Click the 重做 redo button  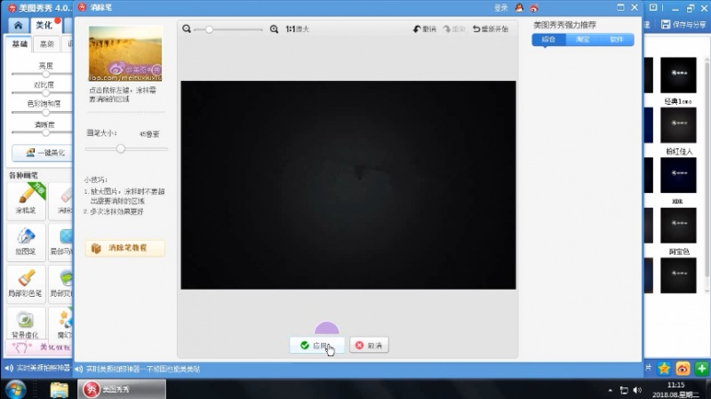click(454, 29)
